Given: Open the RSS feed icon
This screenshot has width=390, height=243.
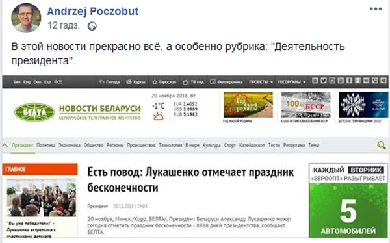Looking at the screenshot, I should coord(315,81).
